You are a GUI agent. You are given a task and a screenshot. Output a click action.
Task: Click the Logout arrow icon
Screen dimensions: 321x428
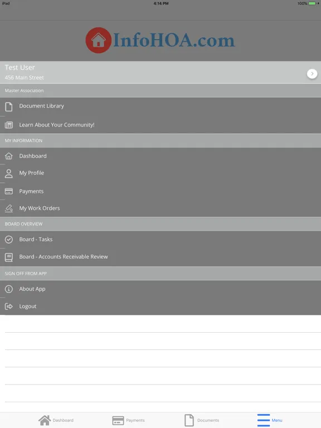(x=9, y=307)
